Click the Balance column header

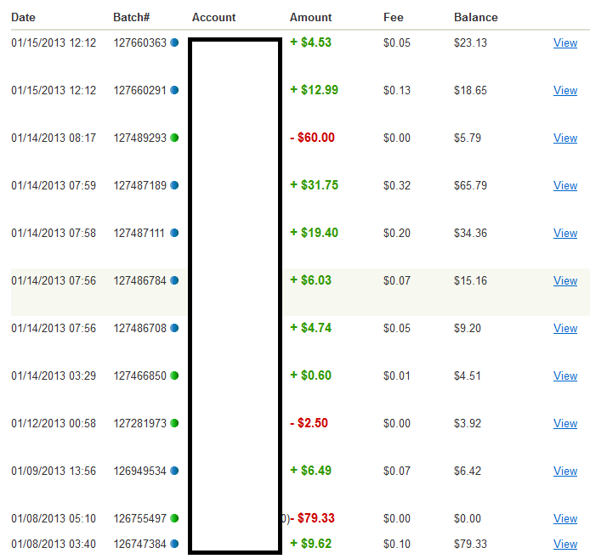(475, 17)
